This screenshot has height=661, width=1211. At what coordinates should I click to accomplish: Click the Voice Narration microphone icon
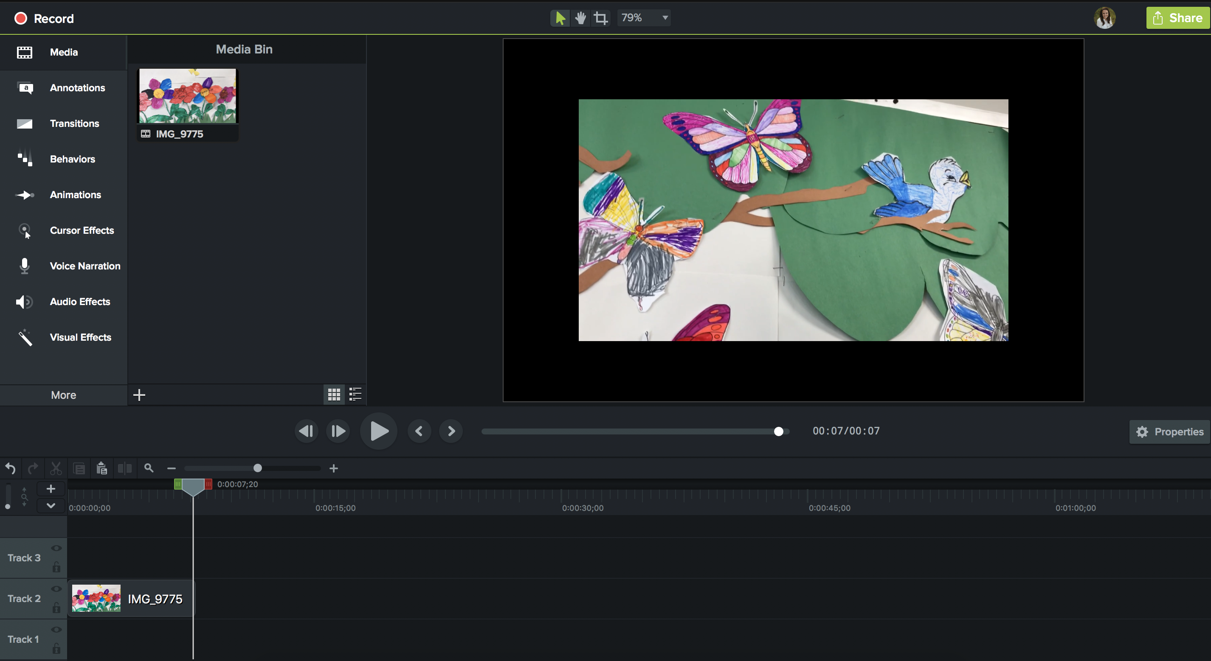(25, 266)
